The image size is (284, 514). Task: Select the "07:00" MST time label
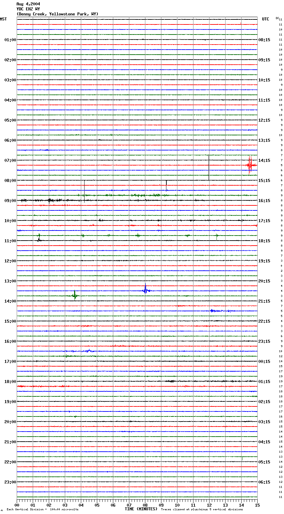click(10, 160)
